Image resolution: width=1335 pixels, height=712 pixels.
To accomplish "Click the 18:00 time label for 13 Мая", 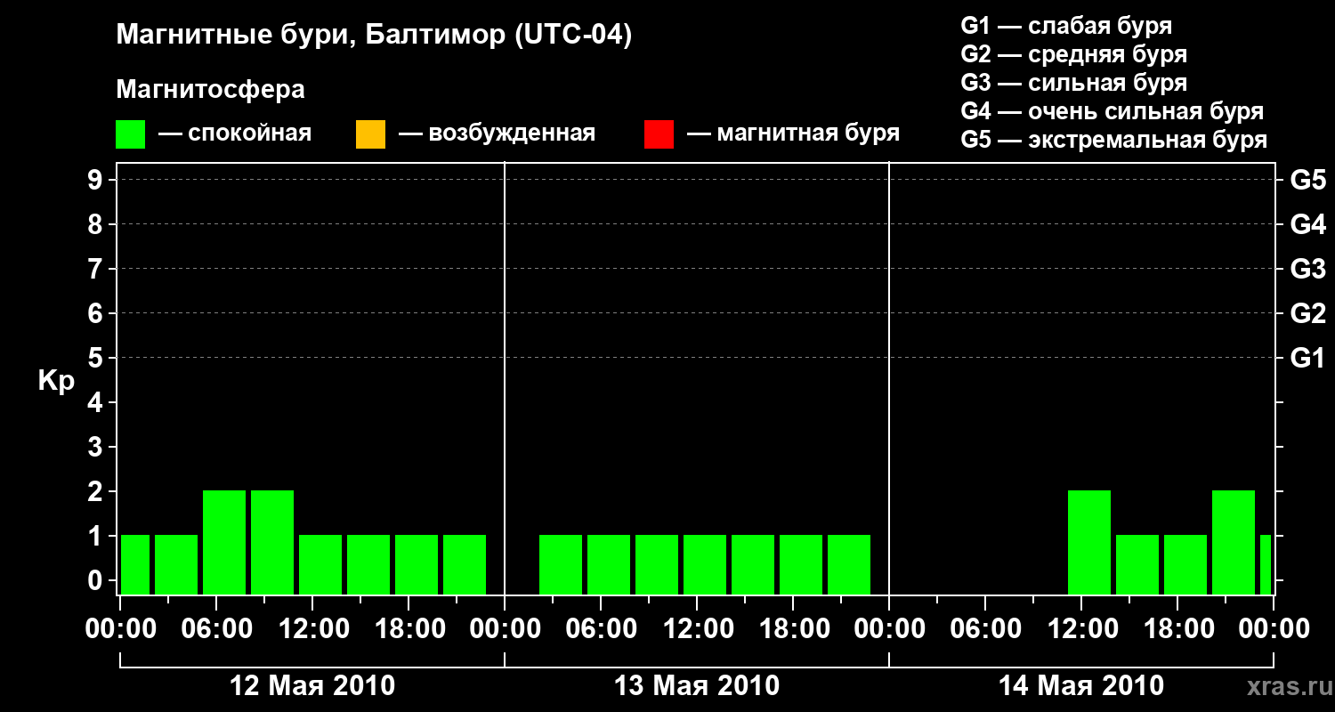I will pyautogui.click(x=793, y=629).
